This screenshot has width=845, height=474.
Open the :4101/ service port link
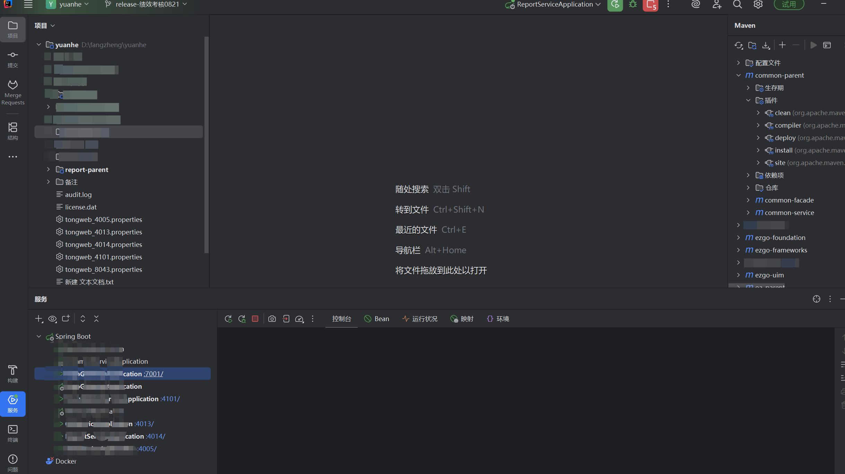coord(170,399)
